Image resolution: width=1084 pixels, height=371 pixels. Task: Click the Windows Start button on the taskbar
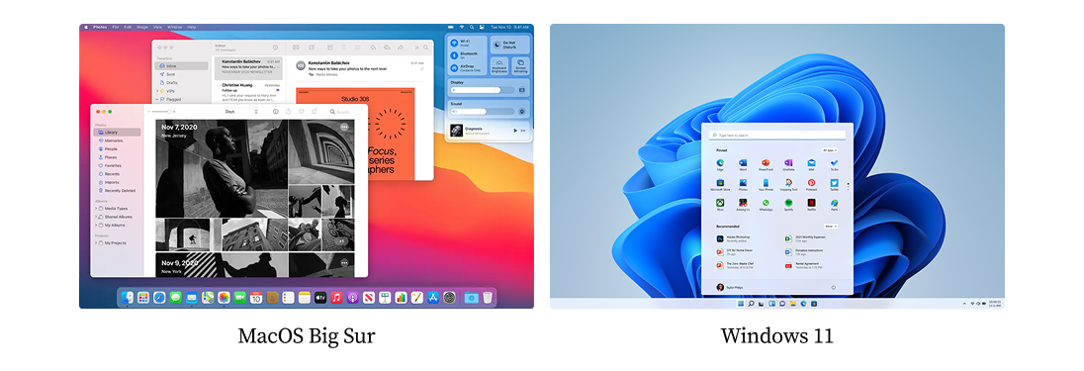[x=741, y=303]
